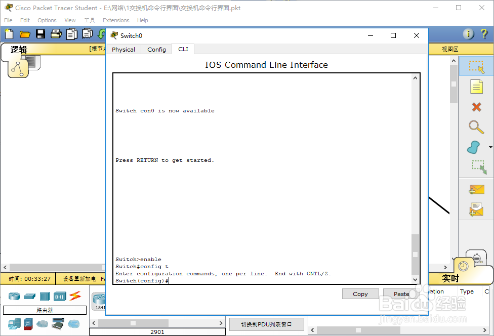This screenshot has height=336, width=494.
Task: Choose the Draw Polygon shape tool
Action: (474, 147)
